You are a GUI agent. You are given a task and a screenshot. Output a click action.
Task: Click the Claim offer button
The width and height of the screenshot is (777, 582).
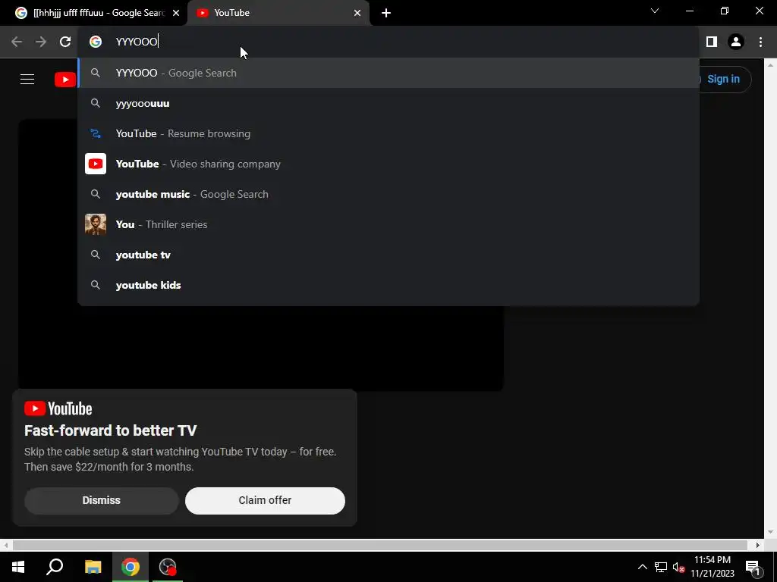pos(265,500)
